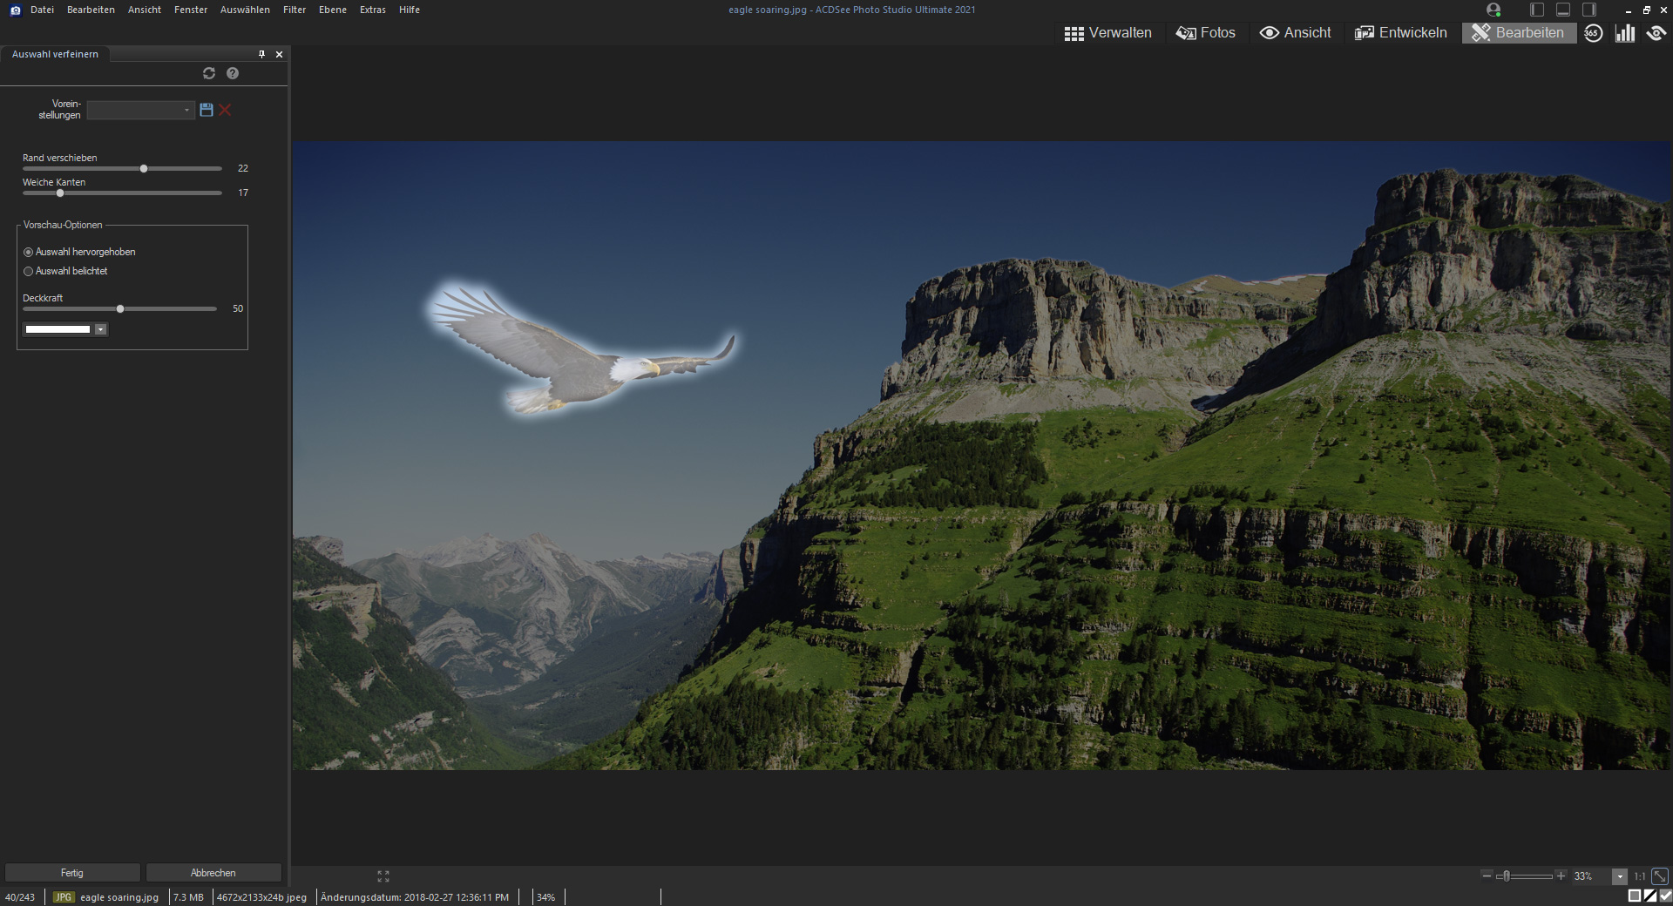Click the Abbrechen button
This screenshot has width=1673, height=906.
[213, 872]
